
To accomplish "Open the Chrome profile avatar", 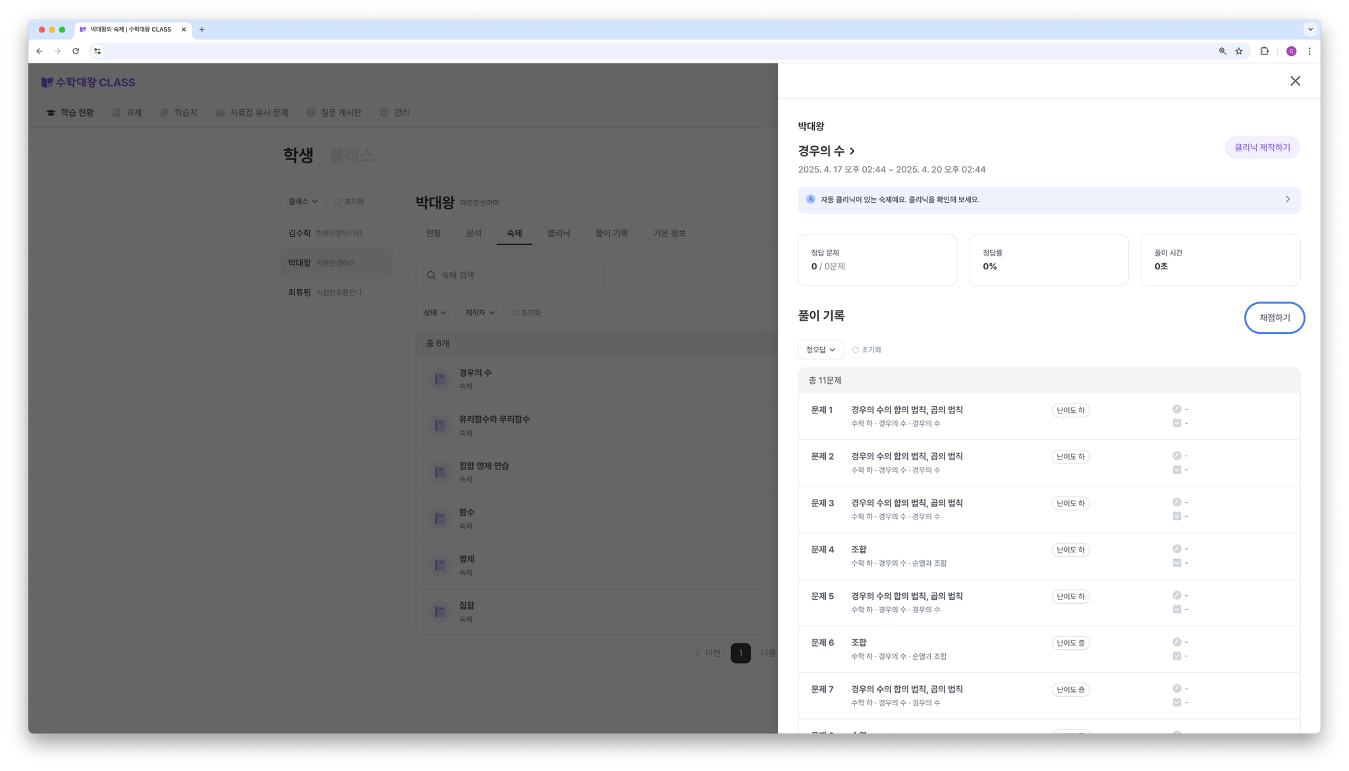I will tap(1291, 51).
